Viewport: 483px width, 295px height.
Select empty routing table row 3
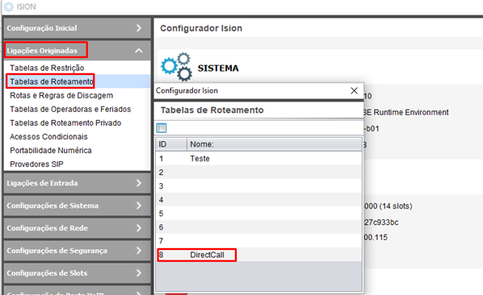(258, 186)
